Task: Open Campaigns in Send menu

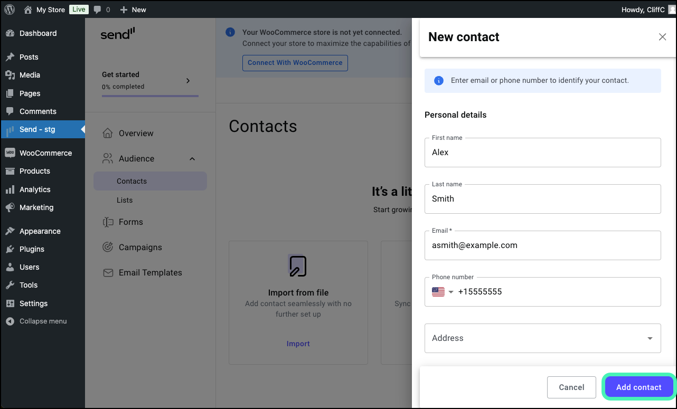Action: [x=140, y=247]
